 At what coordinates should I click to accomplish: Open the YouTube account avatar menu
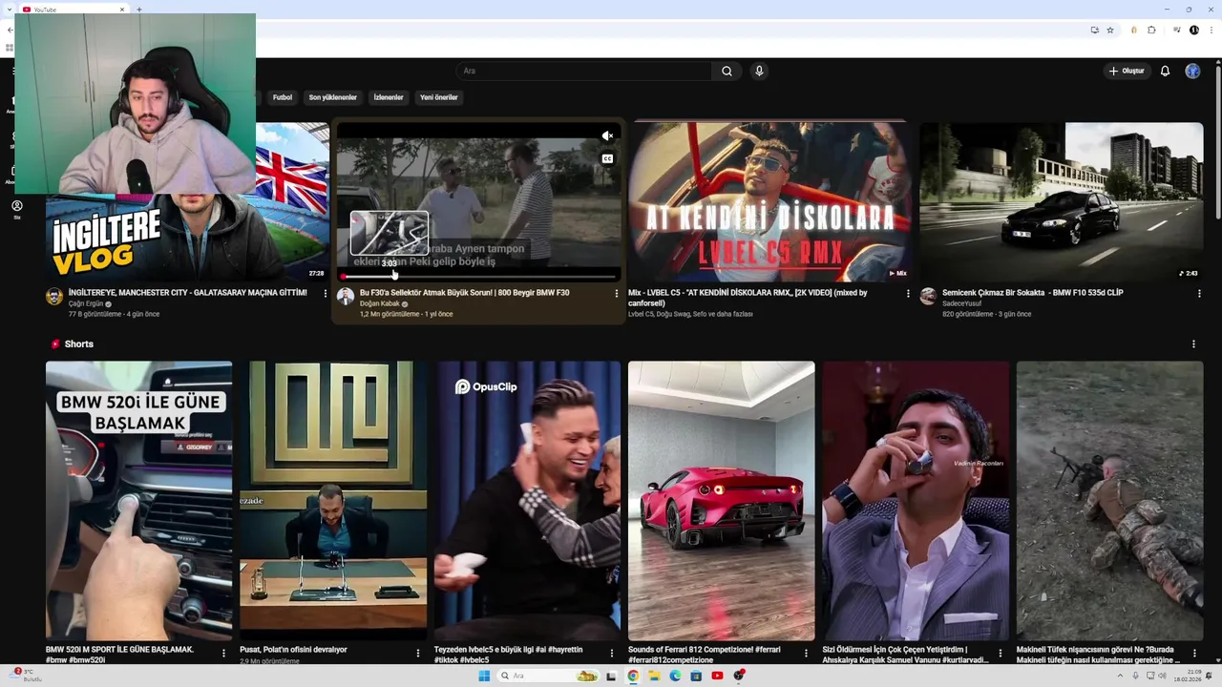point(1192,71)
